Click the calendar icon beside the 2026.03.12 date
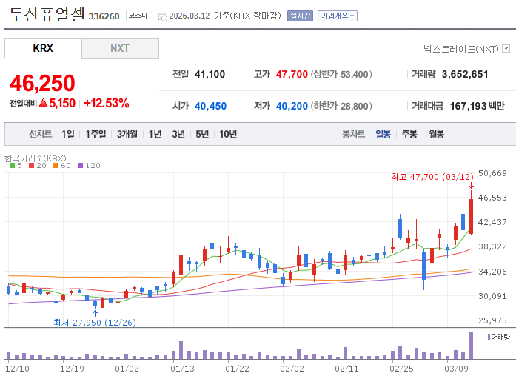The width and height of the screenshot is (516, 376). pos(163,16)
